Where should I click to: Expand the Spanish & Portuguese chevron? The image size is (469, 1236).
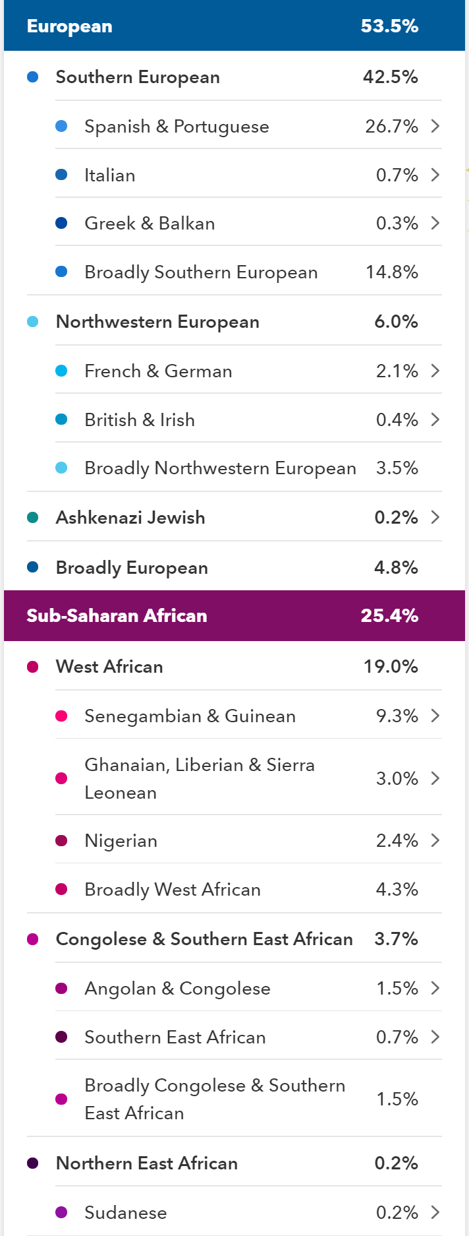[435, 126]
